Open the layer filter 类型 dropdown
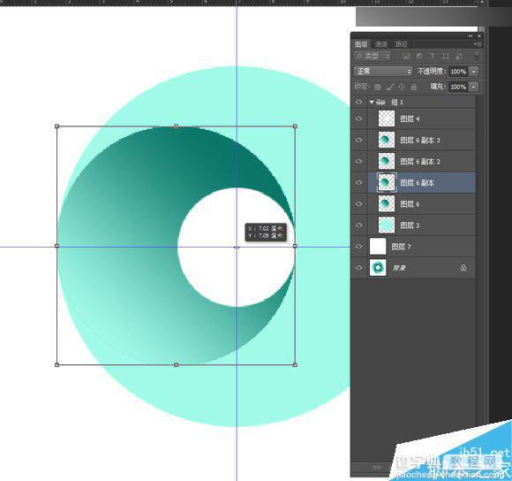 (x=373, y=56)
